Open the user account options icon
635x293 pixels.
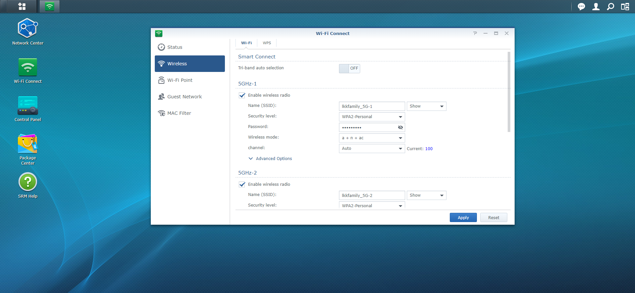[x=596, y=7]
